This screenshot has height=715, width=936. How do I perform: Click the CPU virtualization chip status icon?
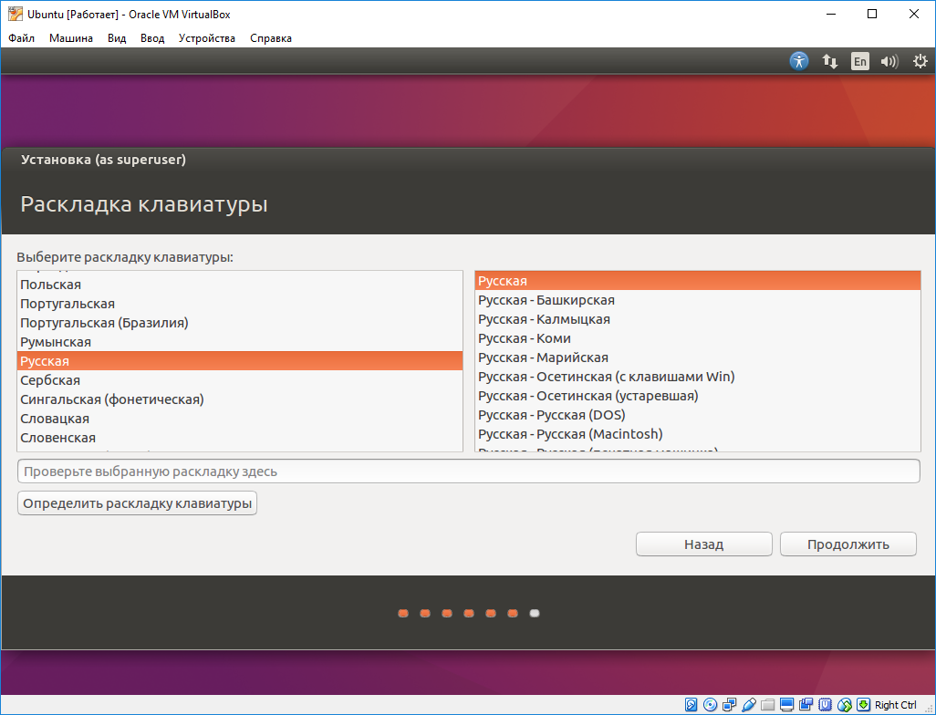click(x=825, y=705)
